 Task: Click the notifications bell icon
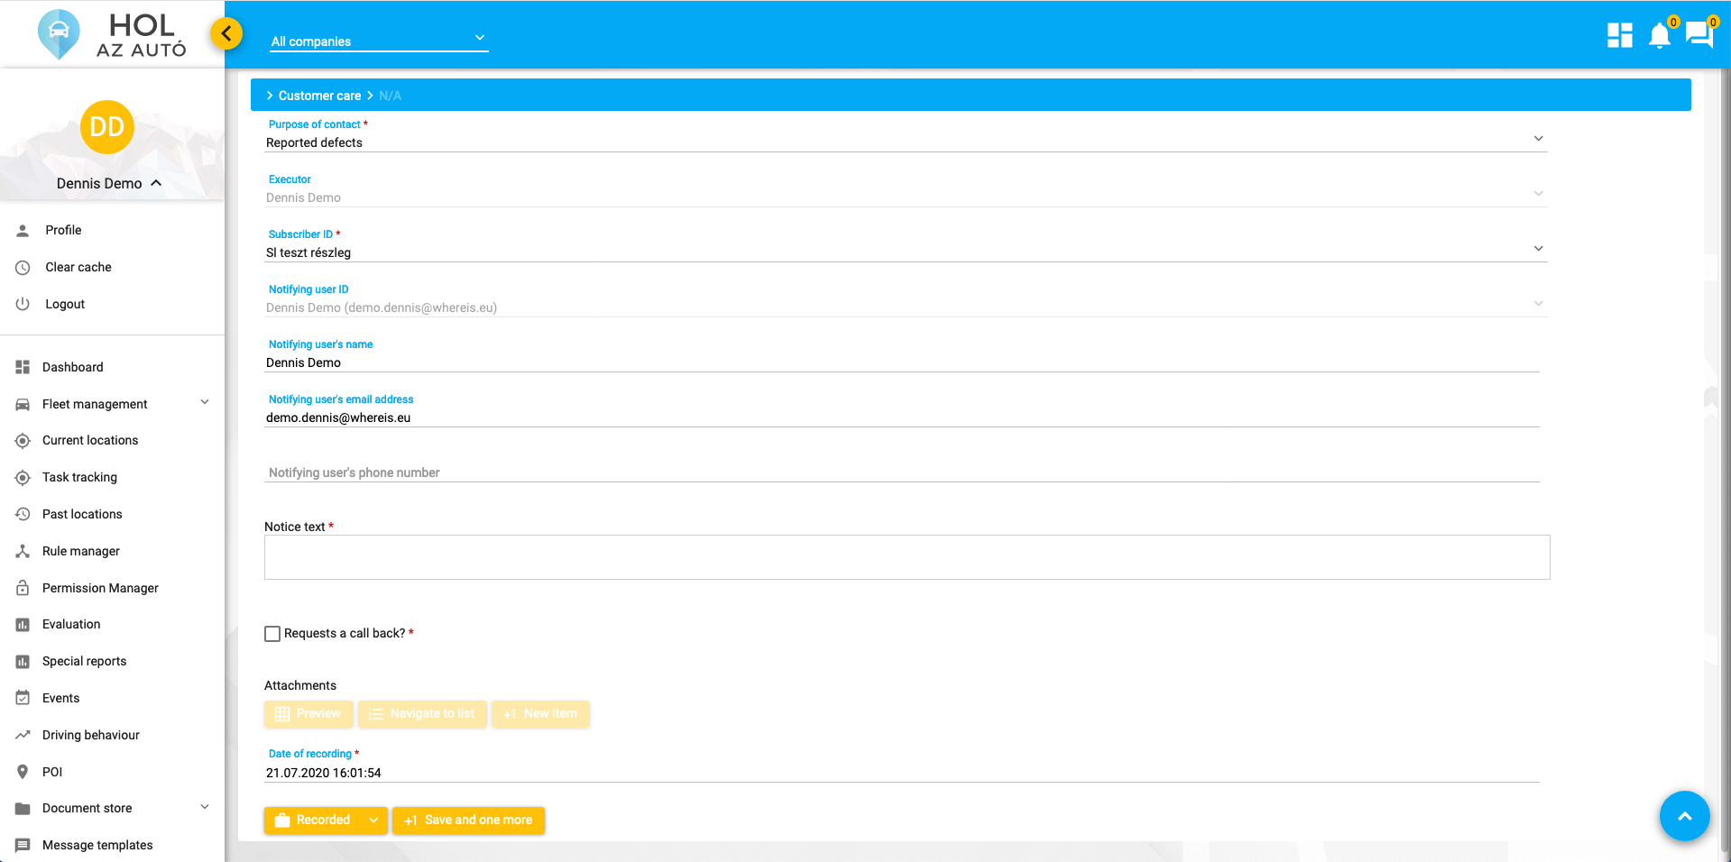pyautogui.click(x=1659, y=36)
